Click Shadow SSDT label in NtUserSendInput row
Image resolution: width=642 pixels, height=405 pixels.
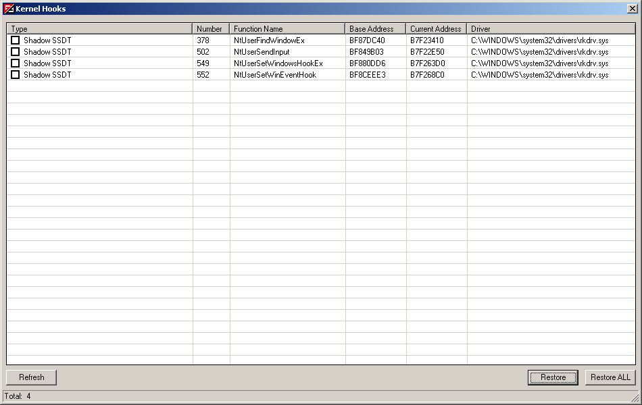click(x=47, y=51)
